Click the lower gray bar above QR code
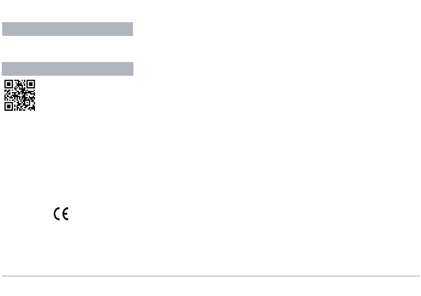Screen dimensions: 421x296 (x=68, y=69)
